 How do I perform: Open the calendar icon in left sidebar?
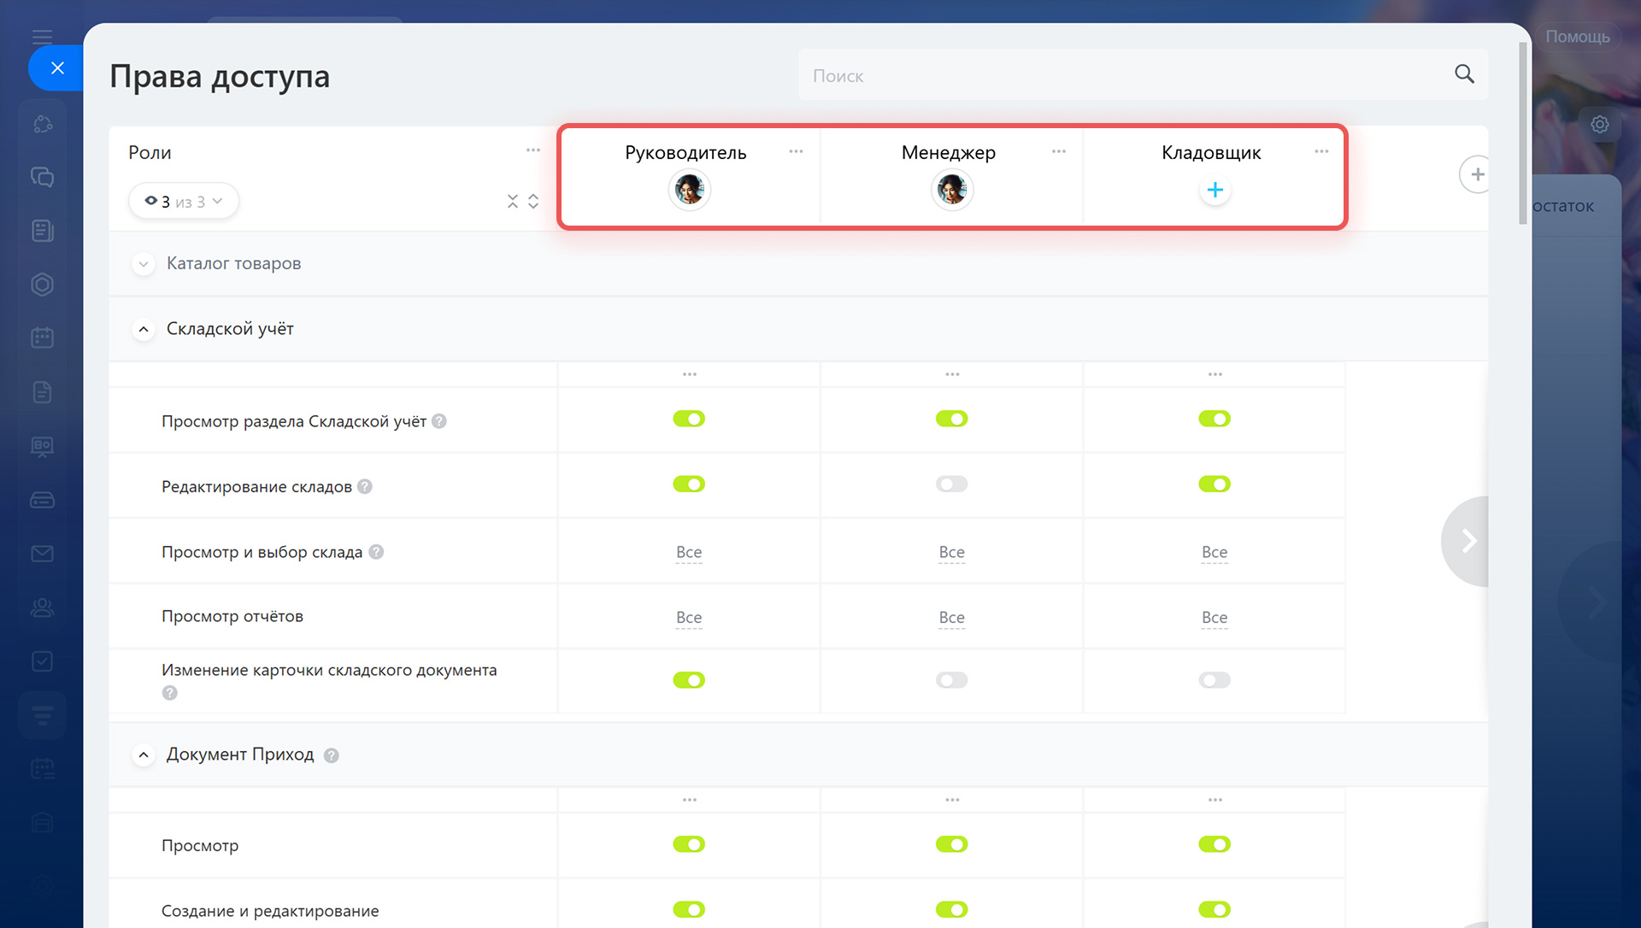[42, 338]
